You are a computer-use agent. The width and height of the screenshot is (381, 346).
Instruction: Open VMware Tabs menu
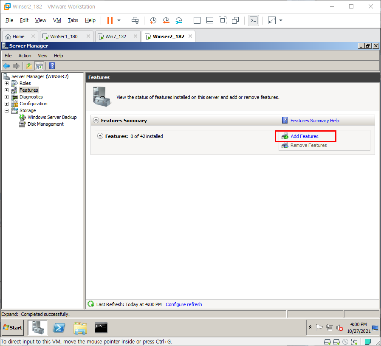(x=73, y=20)
